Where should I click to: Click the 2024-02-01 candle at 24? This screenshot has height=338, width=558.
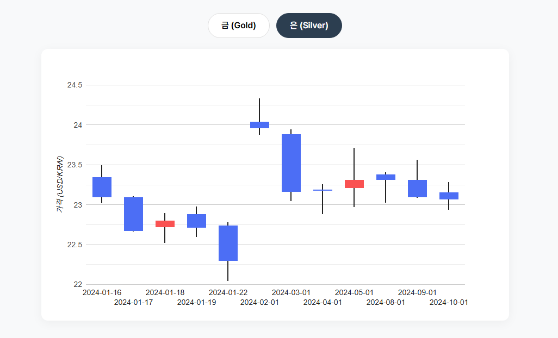pos(259,125)
